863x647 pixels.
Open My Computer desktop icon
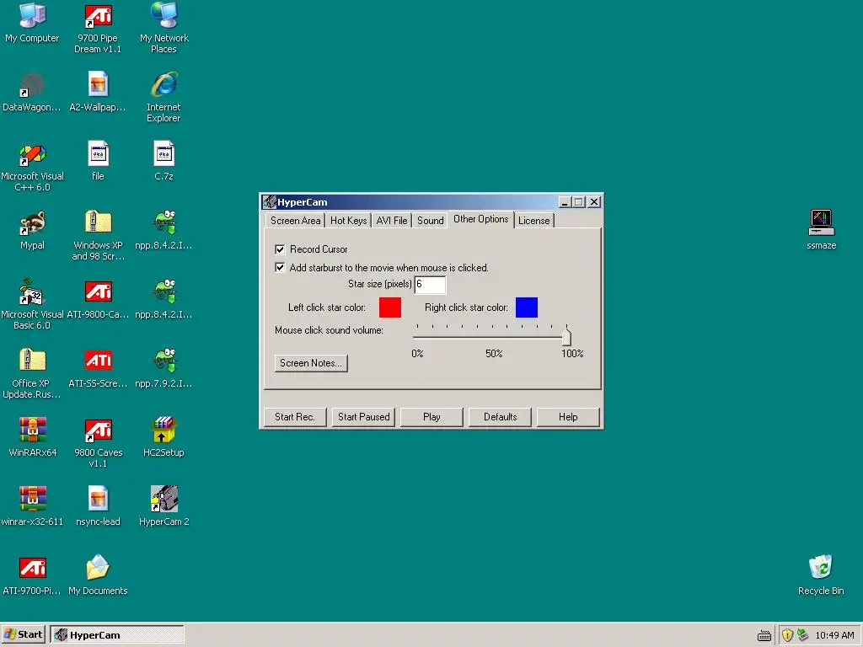[x=32, y=23]
